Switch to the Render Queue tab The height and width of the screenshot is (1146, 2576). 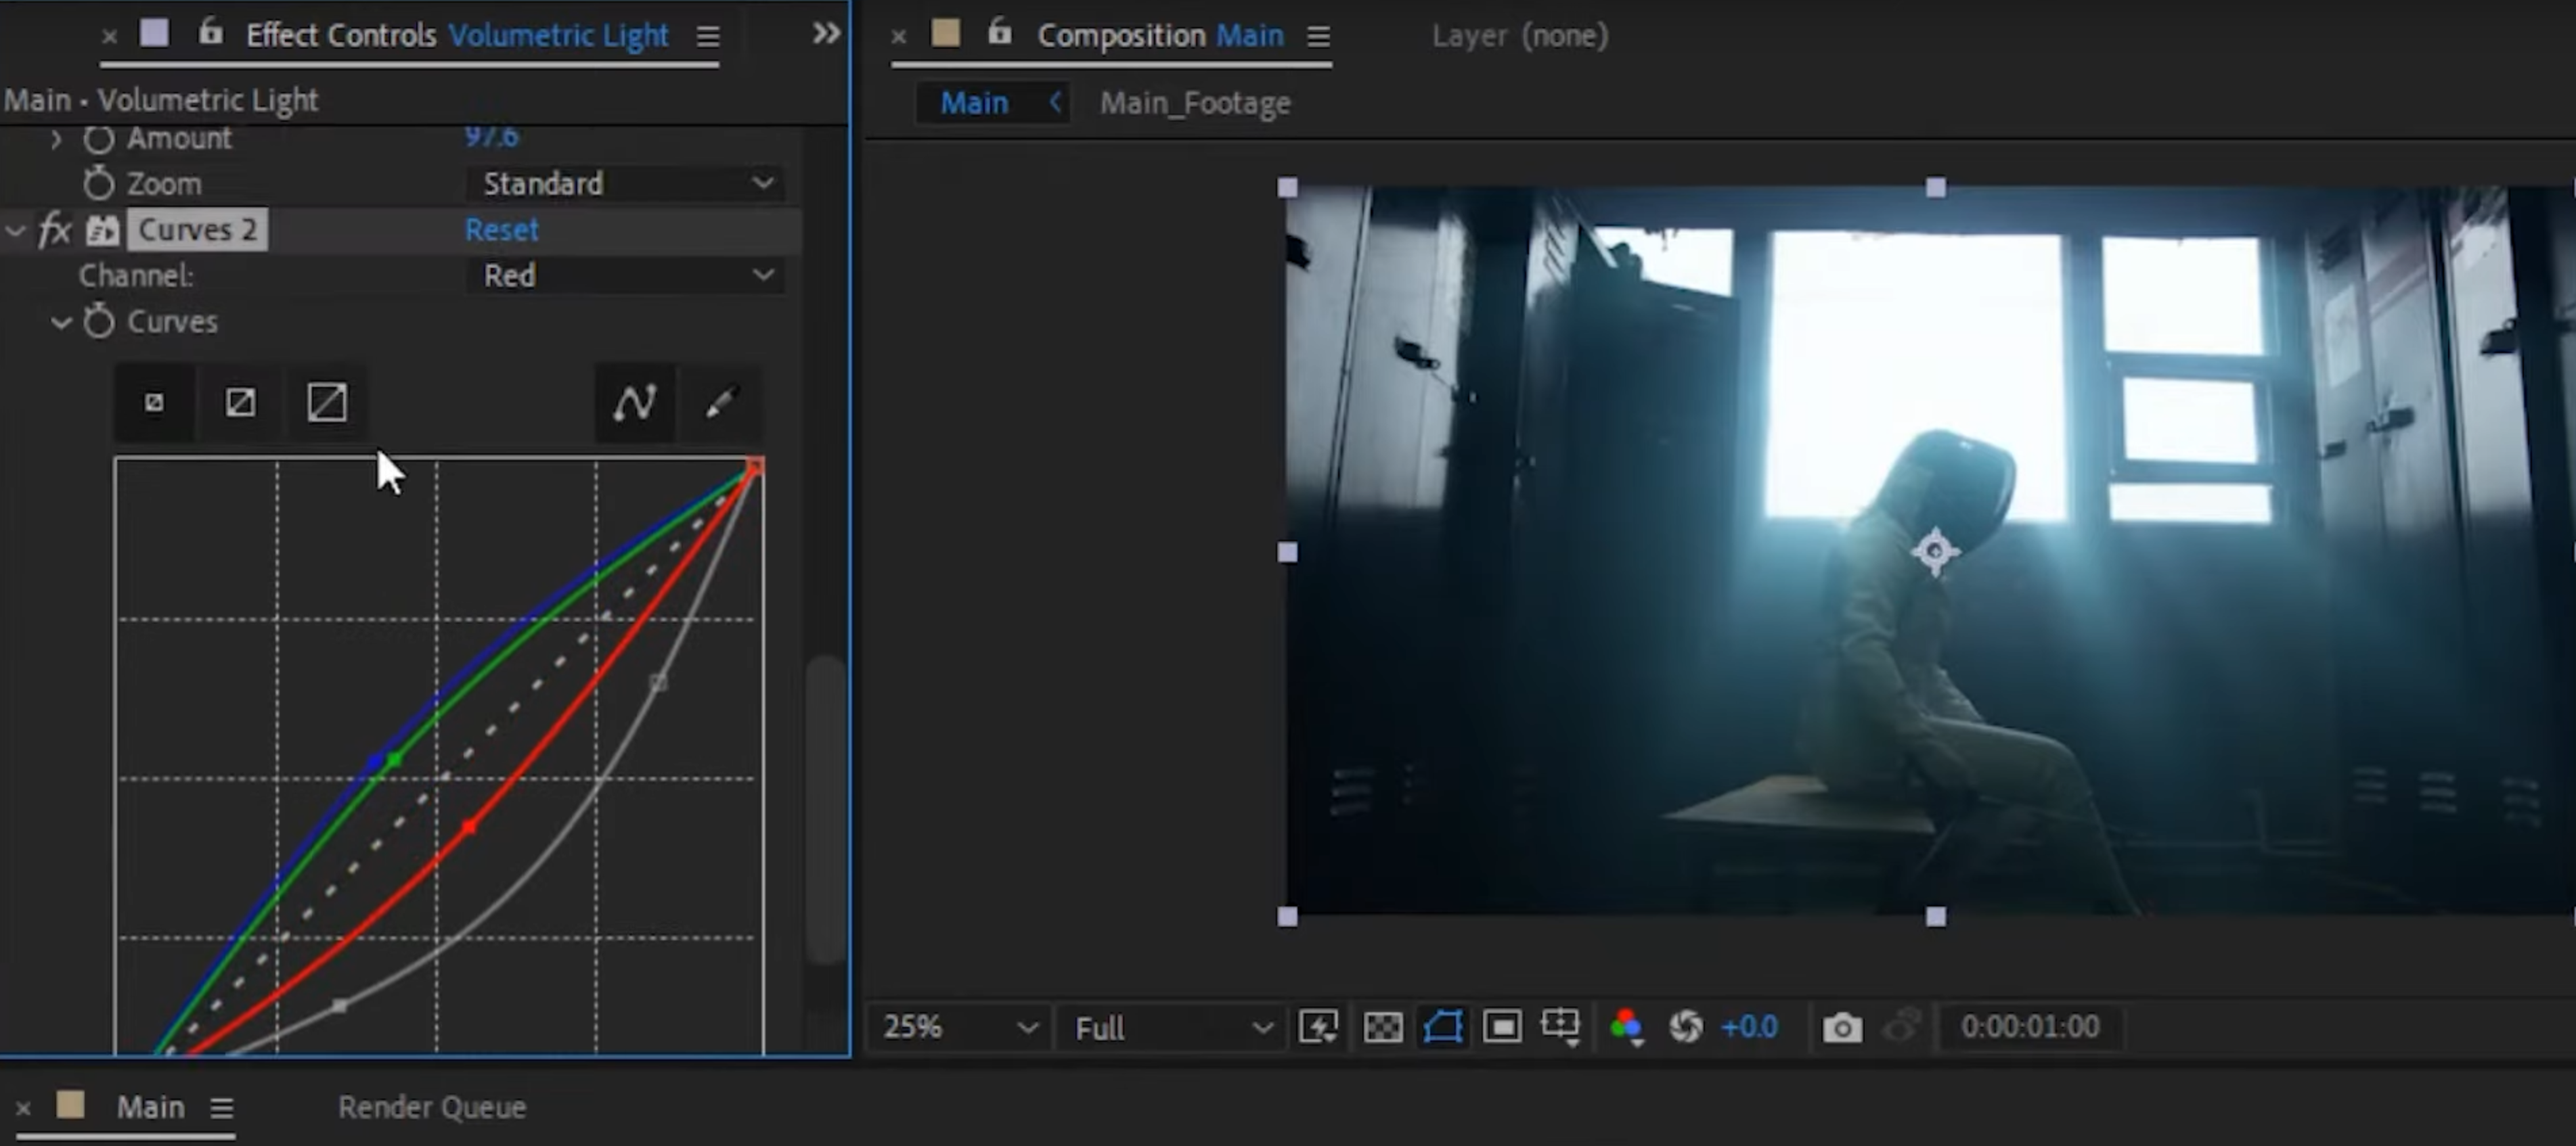[432, 1107]
